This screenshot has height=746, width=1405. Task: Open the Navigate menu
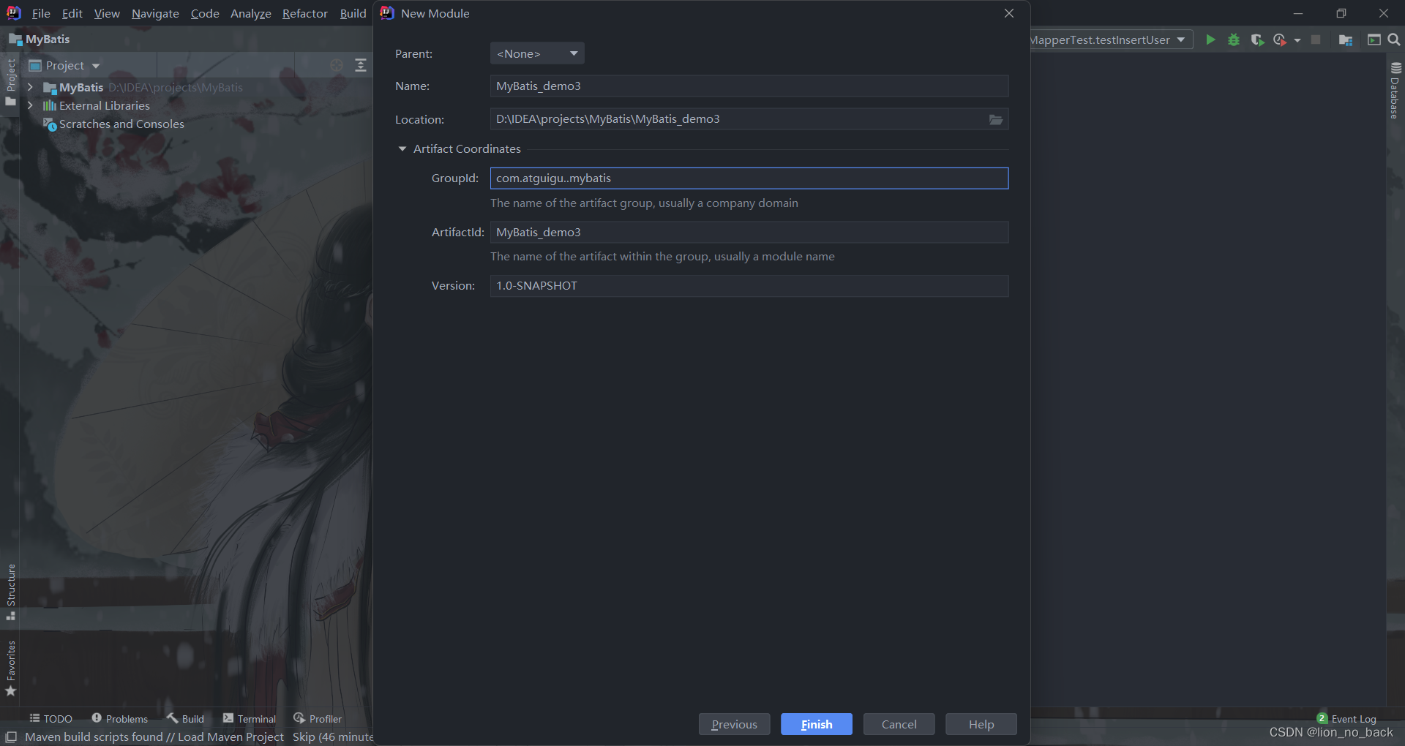coord(155,13)
